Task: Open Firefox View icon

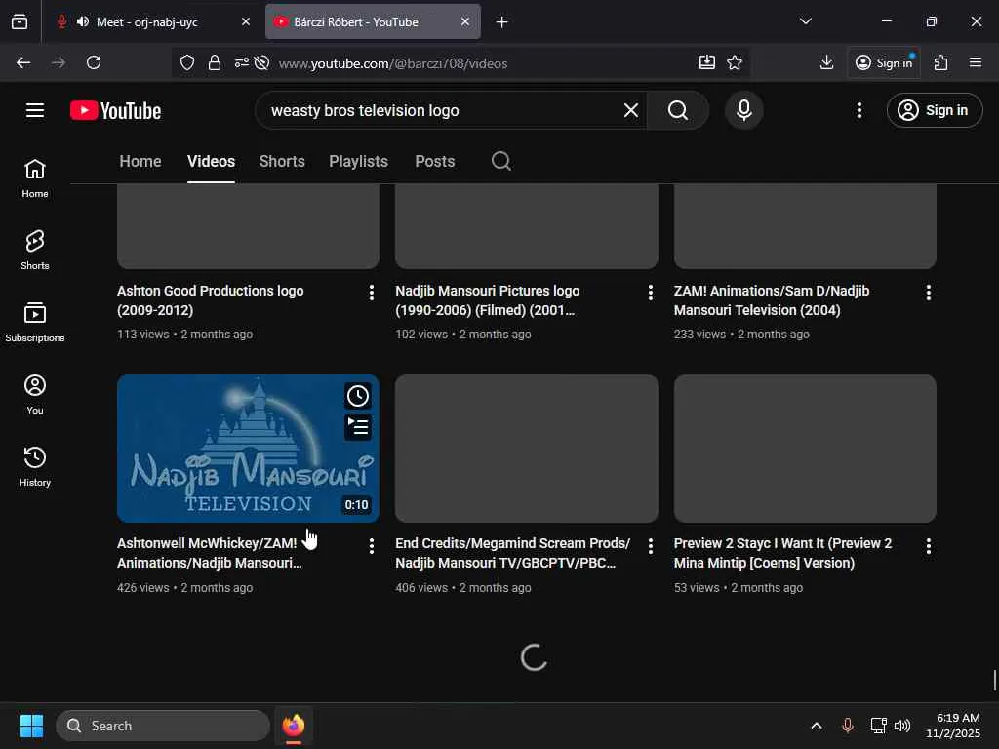Action: (x=20, y=21)
